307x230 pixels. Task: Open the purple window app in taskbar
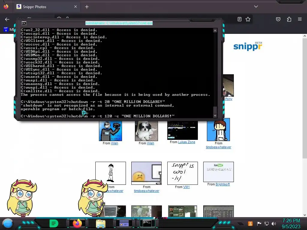[x=124, y=223]
